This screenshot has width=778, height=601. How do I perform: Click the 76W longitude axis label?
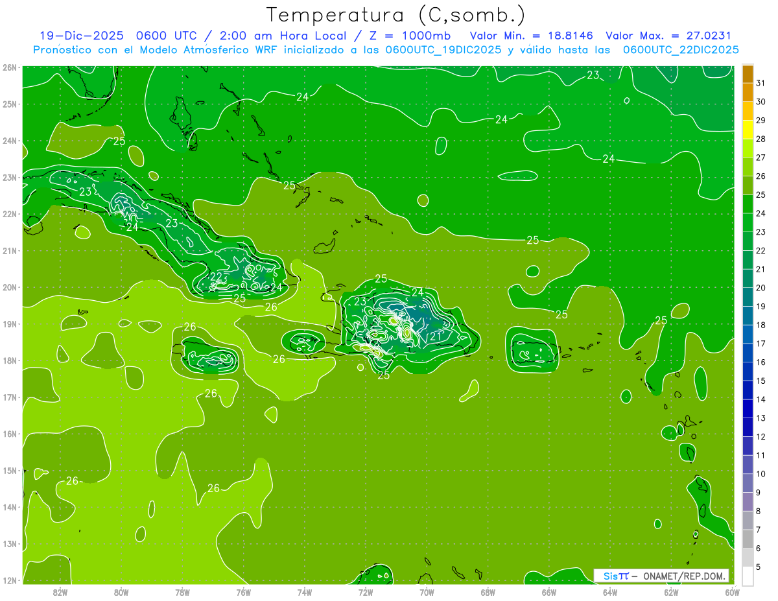tap(243, 592)
